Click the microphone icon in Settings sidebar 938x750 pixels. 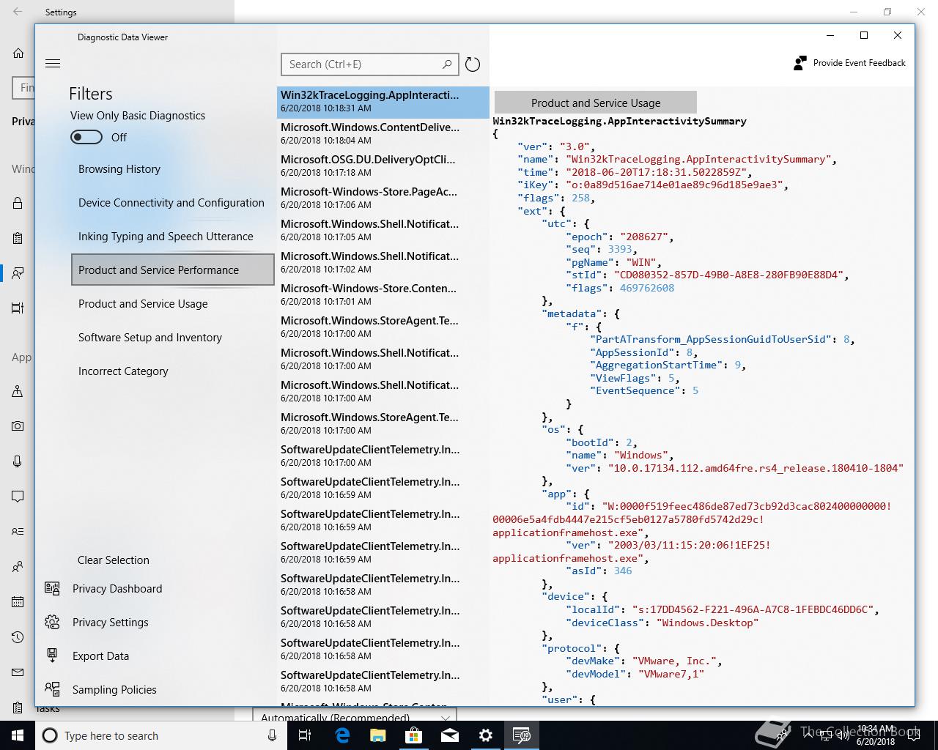pyautogui.click(x=18, y=461)
